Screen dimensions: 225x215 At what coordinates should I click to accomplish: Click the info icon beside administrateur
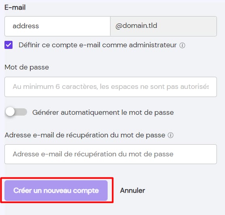click(x=182, y=45)
